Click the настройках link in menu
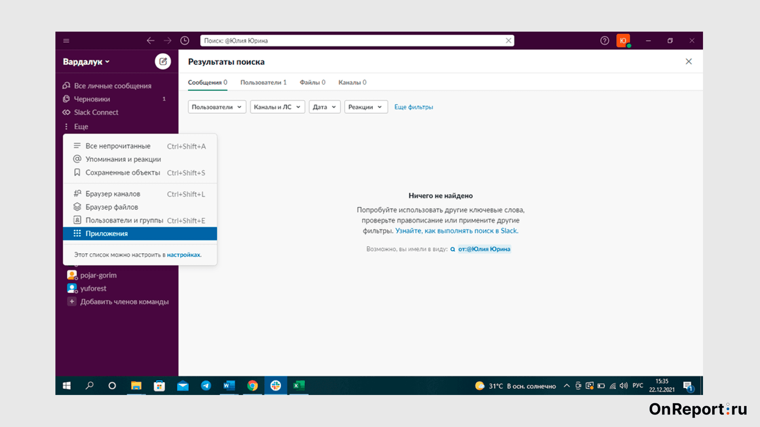This screenshot has width=760, height=427. click(x=184, y=255)
